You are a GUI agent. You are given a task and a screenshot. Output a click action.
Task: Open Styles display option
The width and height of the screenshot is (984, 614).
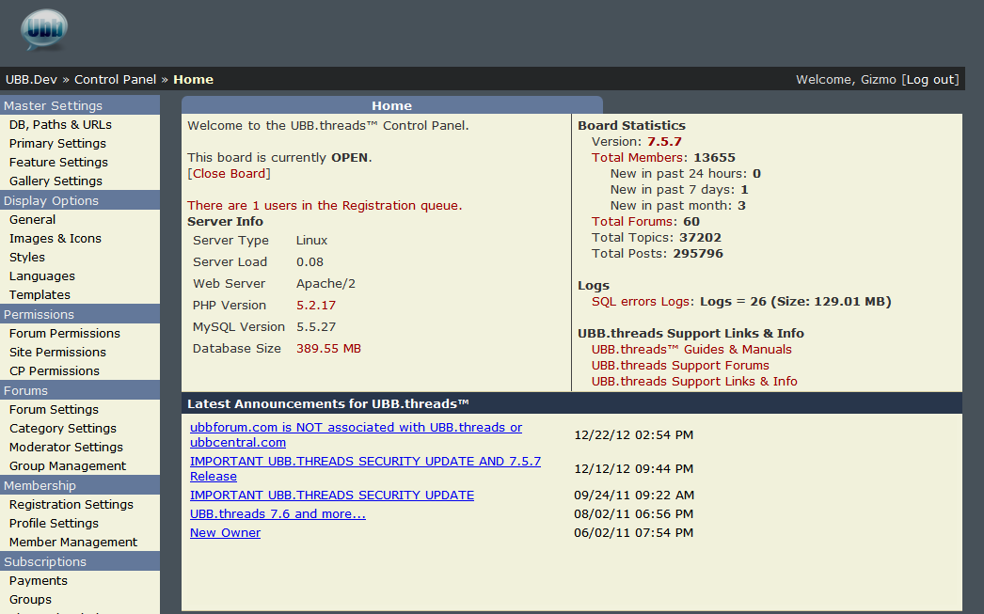(x=27, y=257)
